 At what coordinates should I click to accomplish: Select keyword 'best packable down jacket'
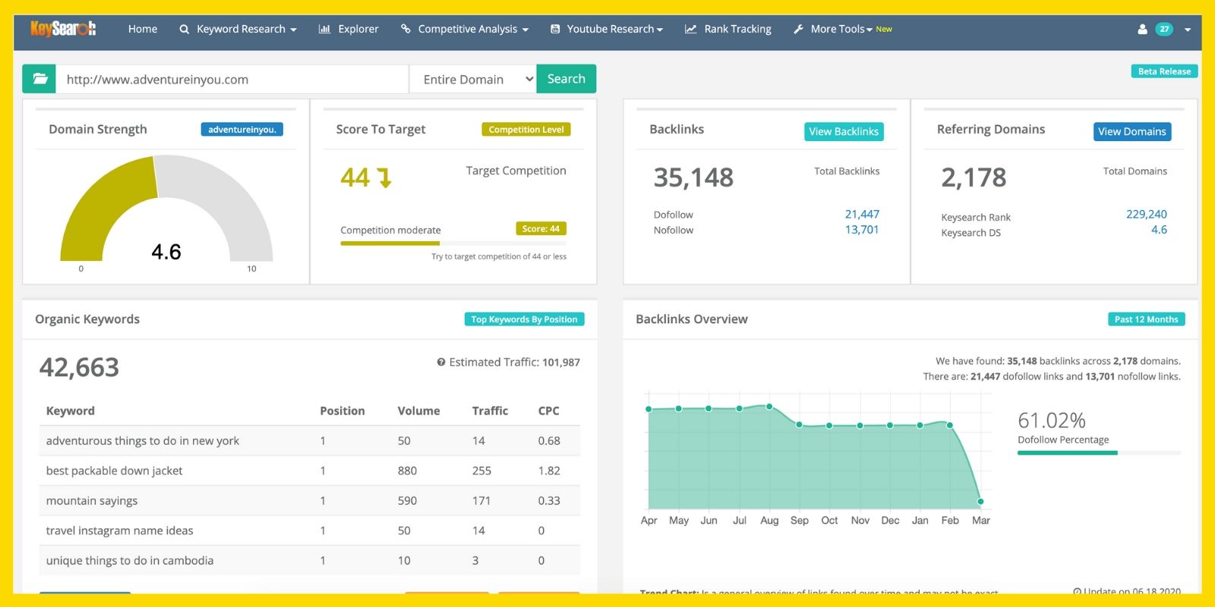(115, 470)
